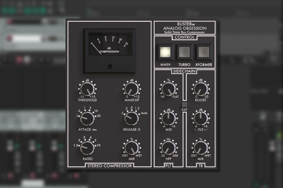
Task: Click the MID dB knob
Action: [169, 119]
